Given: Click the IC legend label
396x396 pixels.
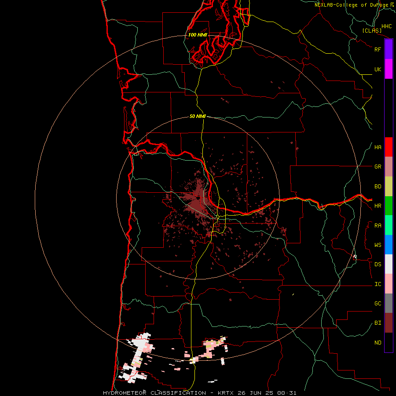Looking at the screenshot, I should [378, 284].
